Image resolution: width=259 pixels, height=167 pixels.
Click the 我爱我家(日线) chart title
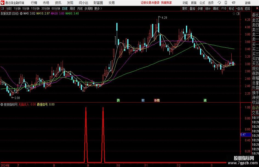pos(10,13)
